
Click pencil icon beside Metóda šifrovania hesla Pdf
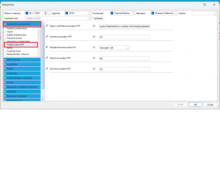click(47, 47)
